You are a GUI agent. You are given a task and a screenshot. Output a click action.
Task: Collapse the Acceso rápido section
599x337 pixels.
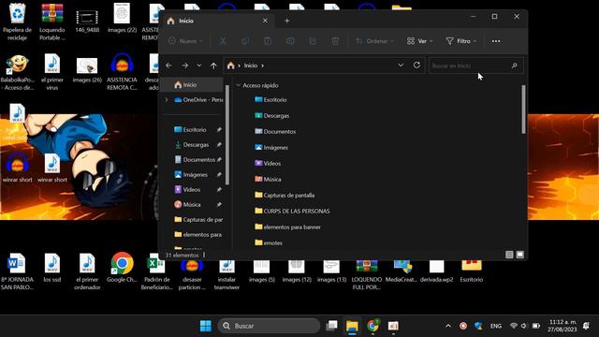(239, 85)
